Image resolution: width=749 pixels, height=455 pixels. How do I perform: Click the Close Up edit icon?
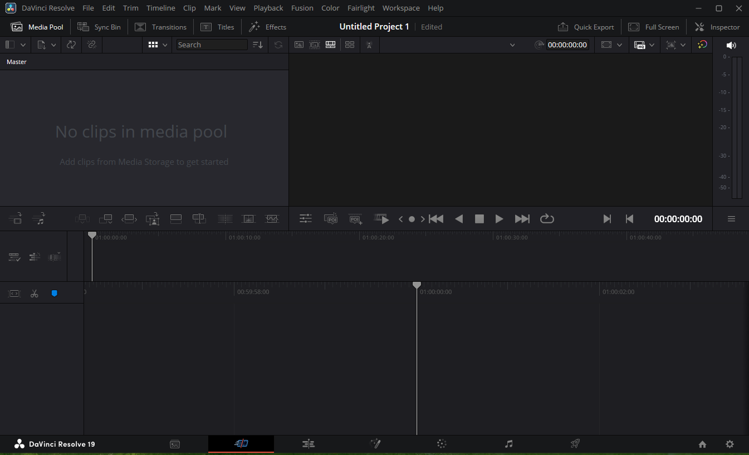153,219
